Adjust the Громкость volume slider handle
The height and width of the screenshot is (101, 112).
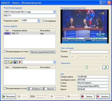pyautogui.click(x=87, y=67)
